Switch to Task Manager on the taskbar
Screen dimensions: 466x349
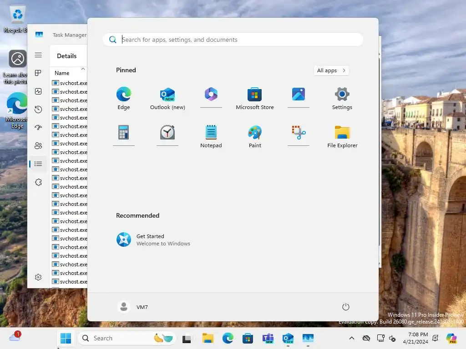(x=308, y=338)
